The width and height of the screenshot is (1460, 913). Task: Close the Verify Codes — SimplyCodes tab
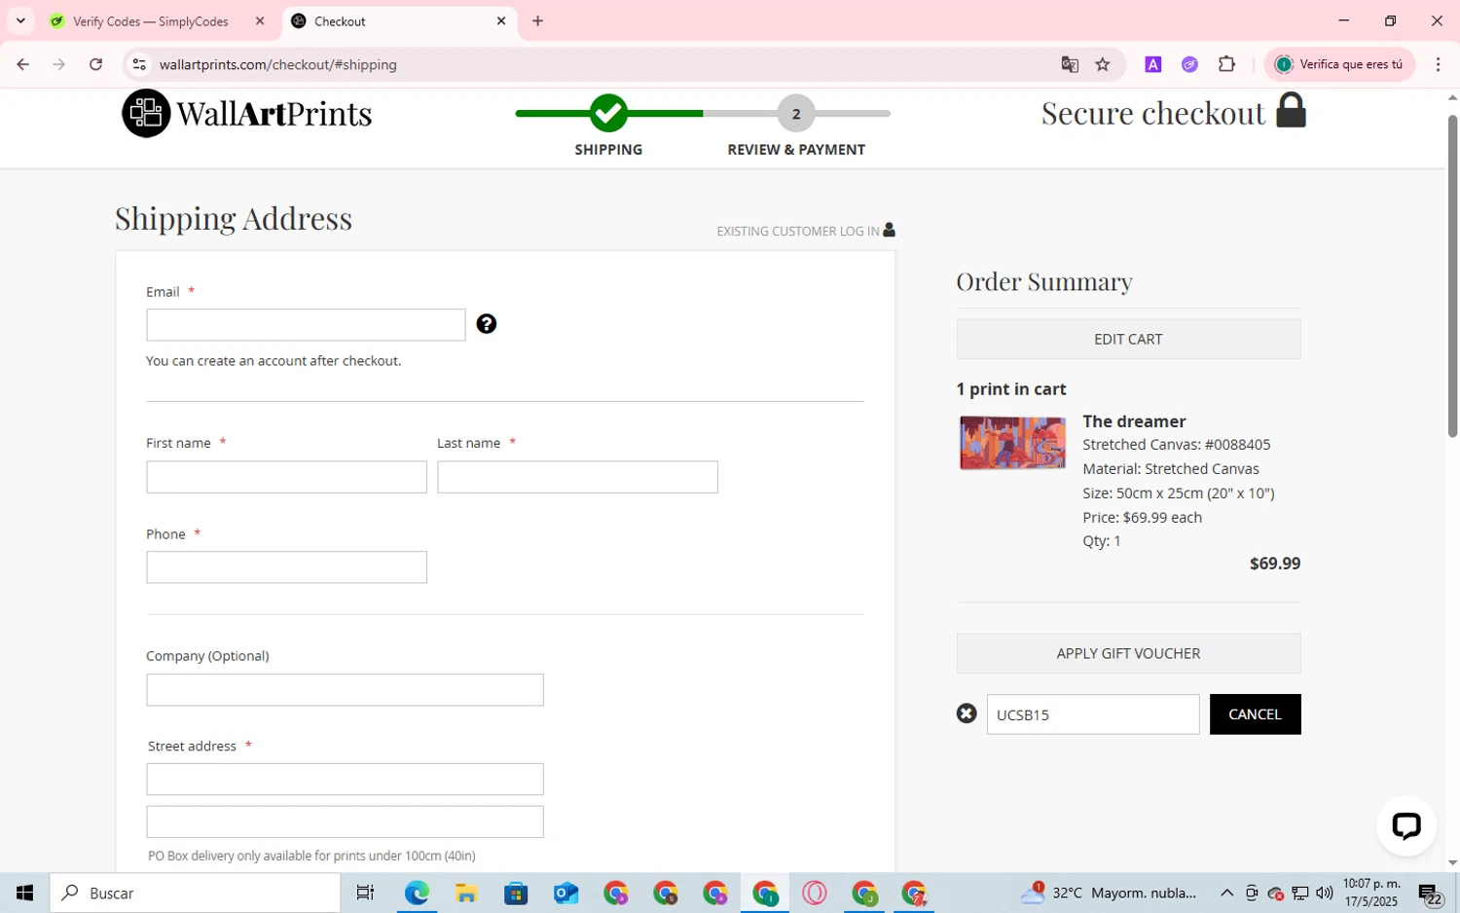click(x=260, y=20)
